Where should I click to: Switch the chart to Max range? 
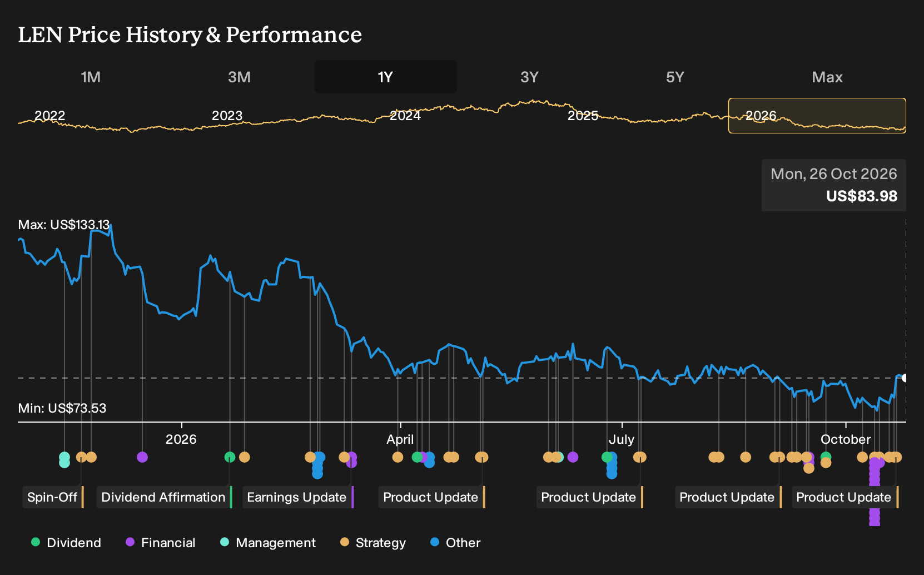[827, 77]
